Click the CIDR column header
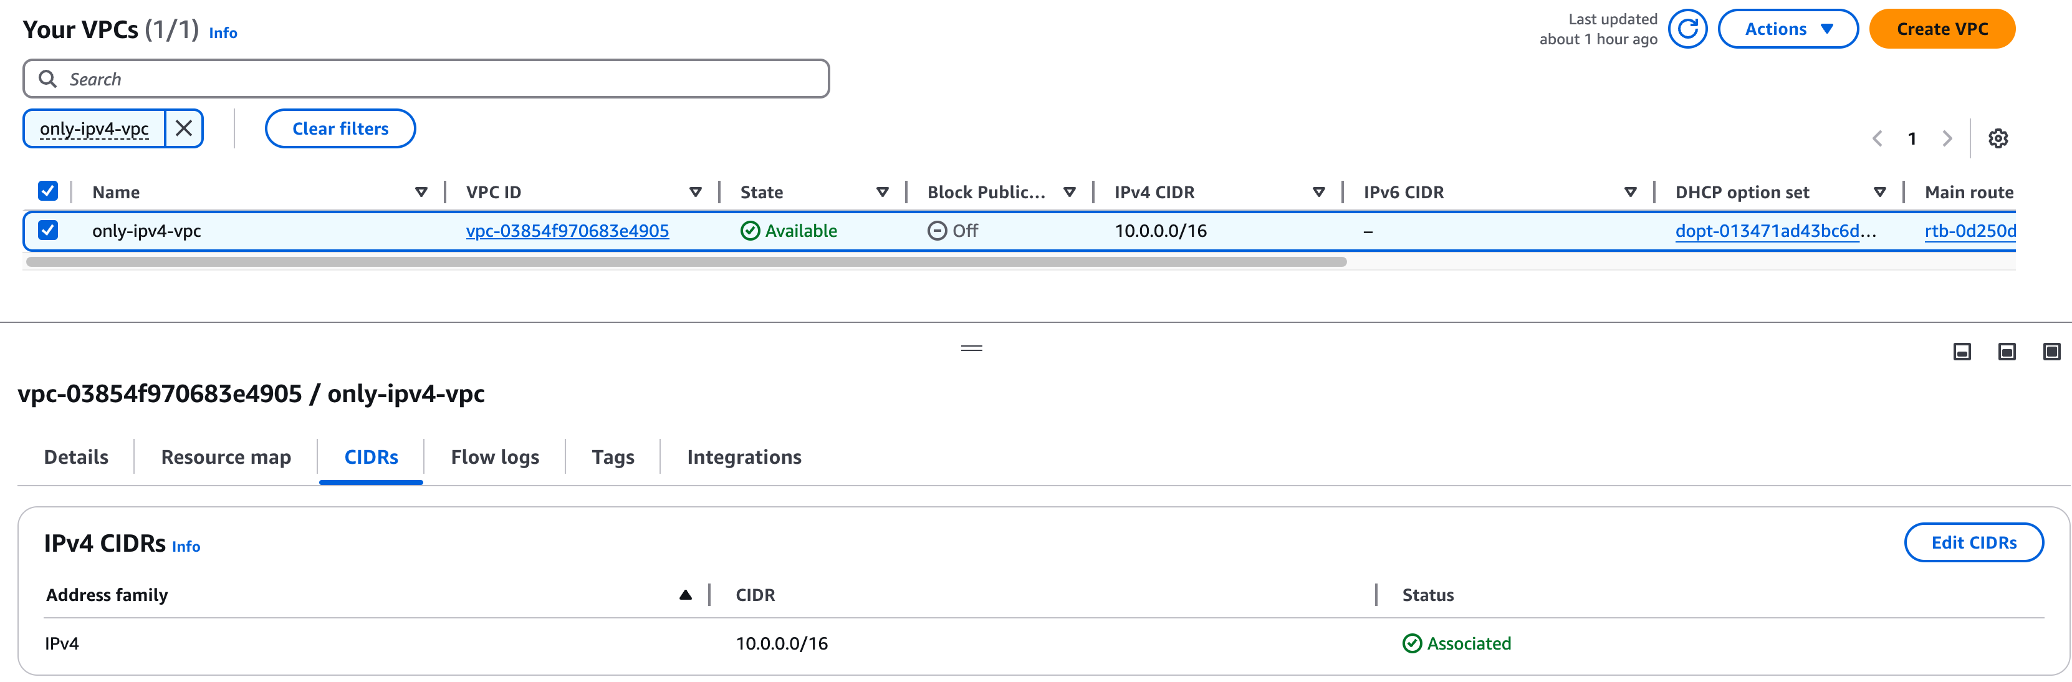 755,595
